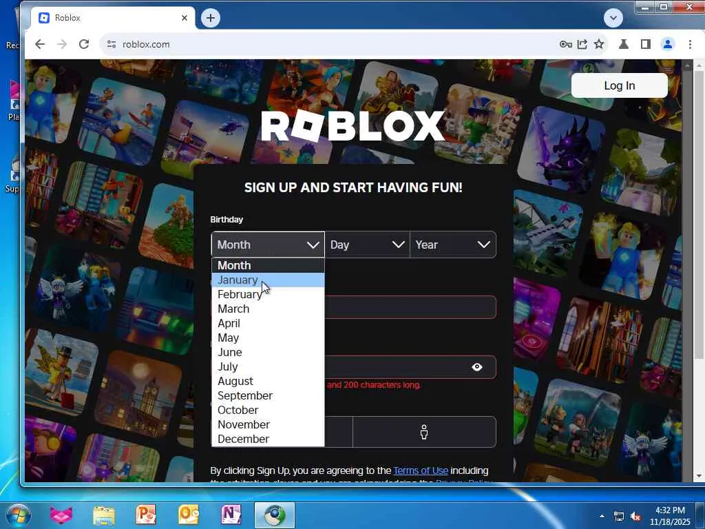Viewport: 705px width, 529px height.
Task: Click the Log In button
Action: pos(619,85)
